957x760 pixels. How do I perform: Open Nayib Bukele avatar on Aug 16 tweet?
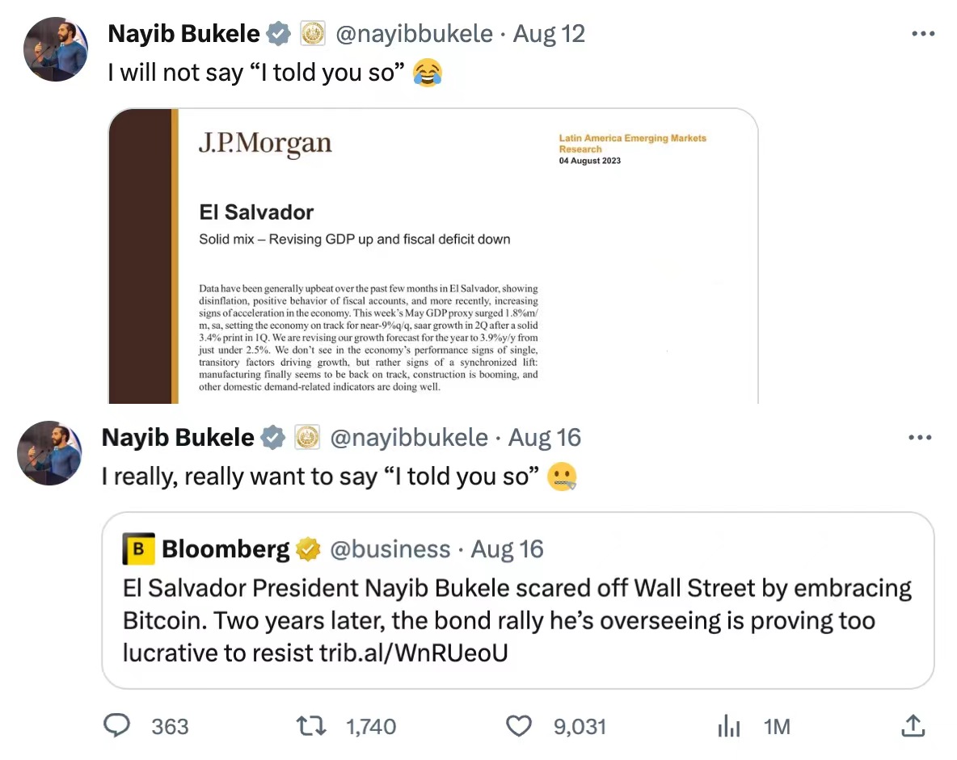click(49, 452)
